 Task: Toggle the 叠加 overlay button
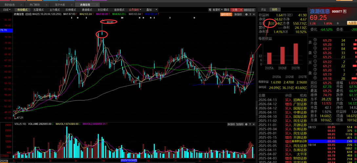149,10
